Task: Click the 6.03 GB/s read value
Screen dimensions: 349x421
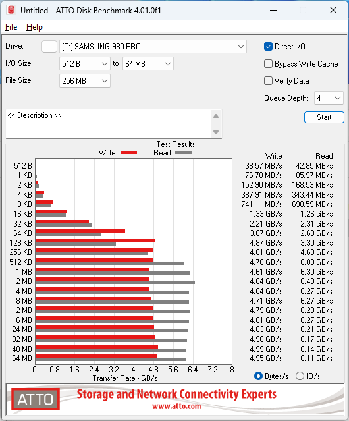Action: (317, 262)
